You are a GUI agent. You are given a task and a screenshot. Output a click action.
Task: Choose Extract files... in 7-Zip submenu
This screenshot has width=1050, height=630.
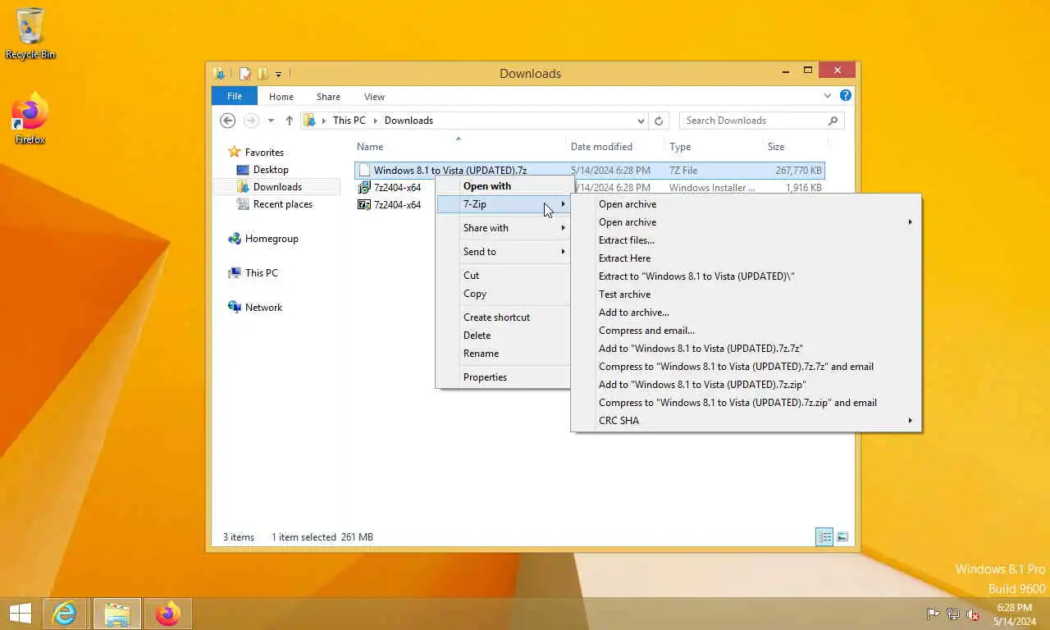coord(746,240)
